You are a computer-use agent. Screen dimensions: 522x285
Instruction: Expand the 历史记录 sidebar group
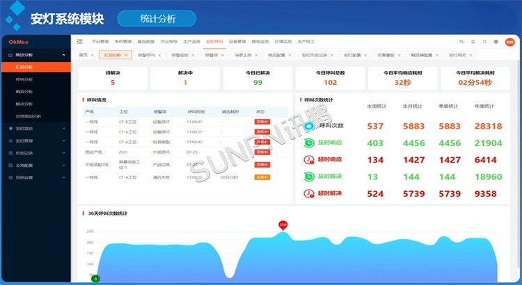coord(63,153)
